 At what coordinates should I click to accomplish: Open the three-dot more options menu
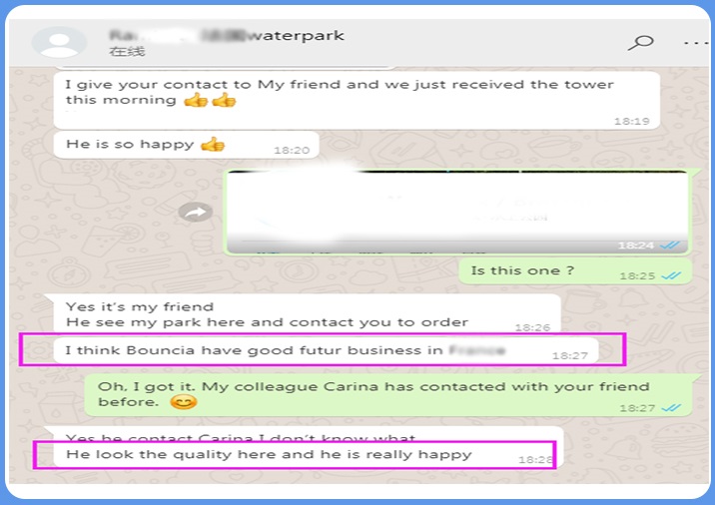tap(697, 43)
